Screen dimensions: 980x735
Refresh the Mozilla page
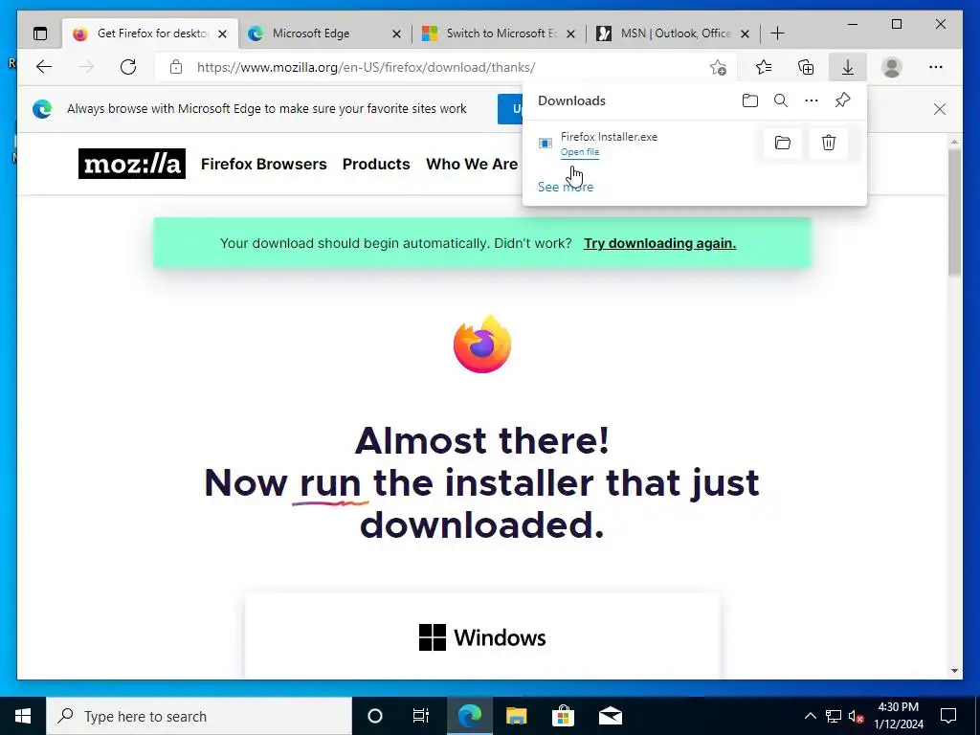[x=128, y=67]
